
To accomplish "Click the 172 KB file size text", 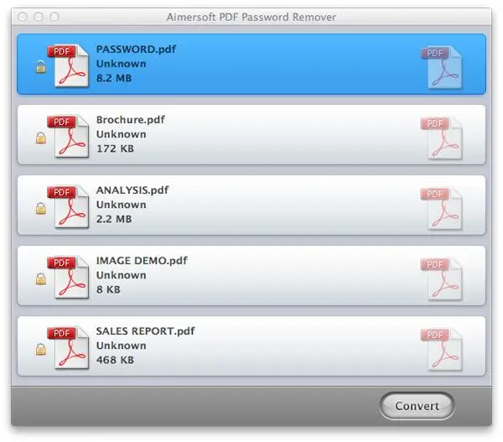I will point(115,148).
